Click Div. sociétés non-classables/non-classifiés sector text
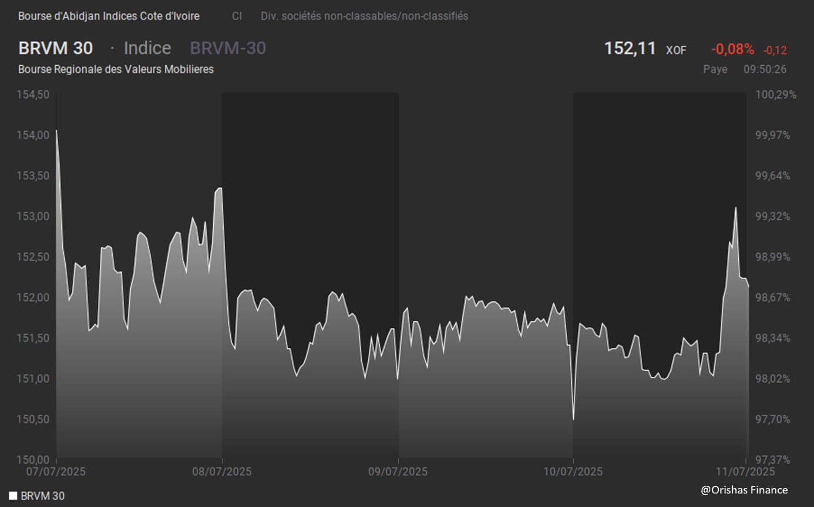This screenshot has width=814, height=507. click(x=365, y=16)
